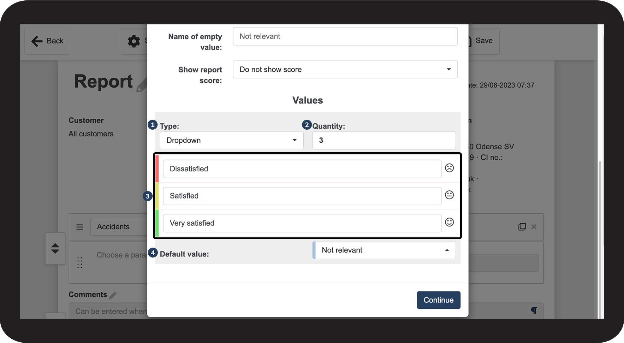Click the Save button
This screenshot has height=343, width=624.
pyautogui.click(x=483, y=41)
